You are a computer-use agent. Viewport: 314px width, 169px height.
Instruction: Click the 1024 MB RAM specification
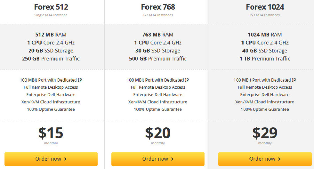pyautogui.click(x=265, y=35)
